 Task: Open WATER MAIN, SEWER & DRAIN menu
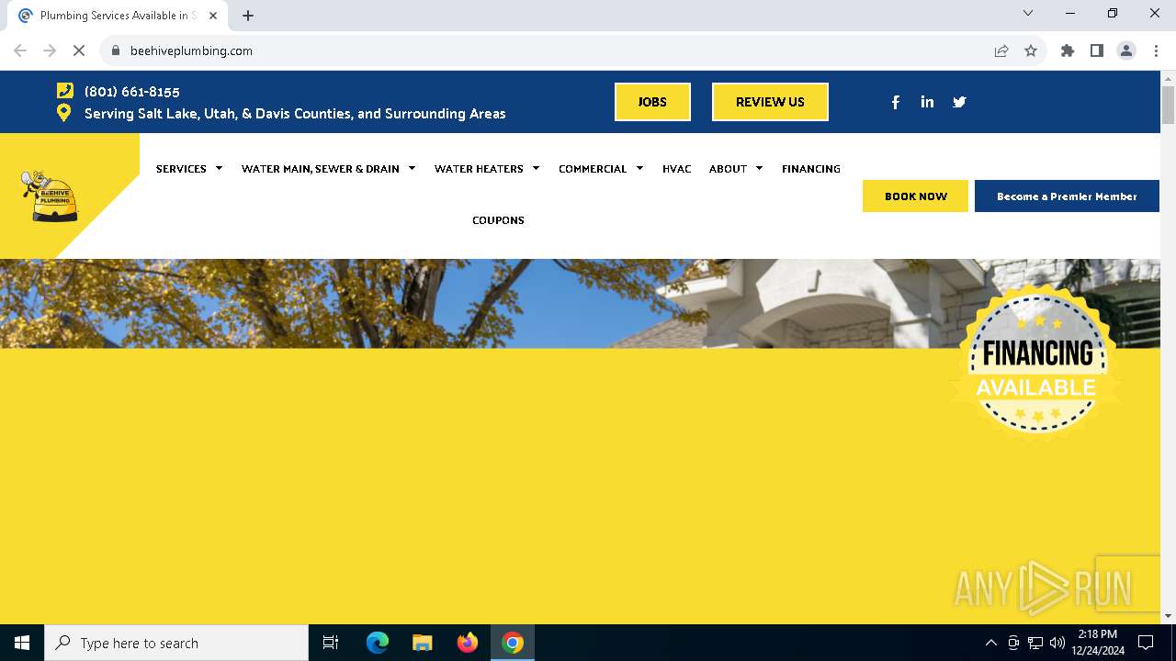coord(320,169)
